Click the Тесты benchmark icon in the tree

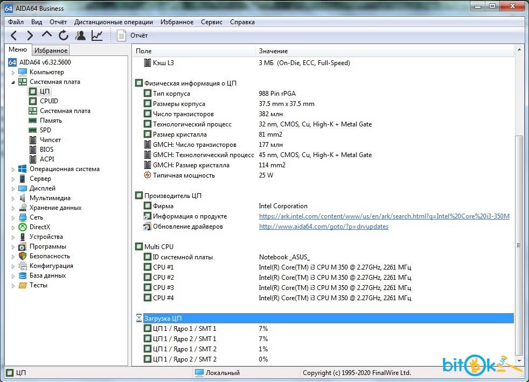tap(23, 286)
